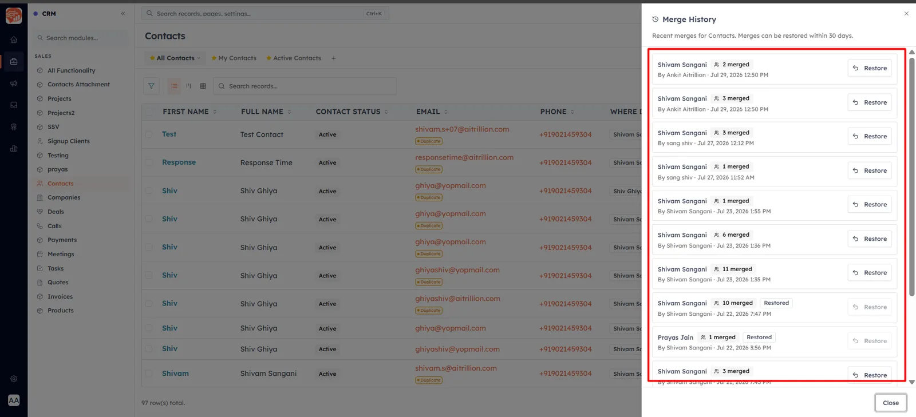Add a new view with the plus icon
This screenshot has height=417, width=916.
click(334, 58)
